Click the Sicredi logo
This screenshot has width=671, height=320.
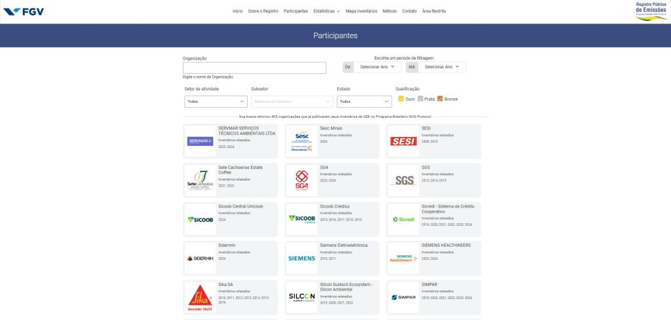click(x=403, y=219)
